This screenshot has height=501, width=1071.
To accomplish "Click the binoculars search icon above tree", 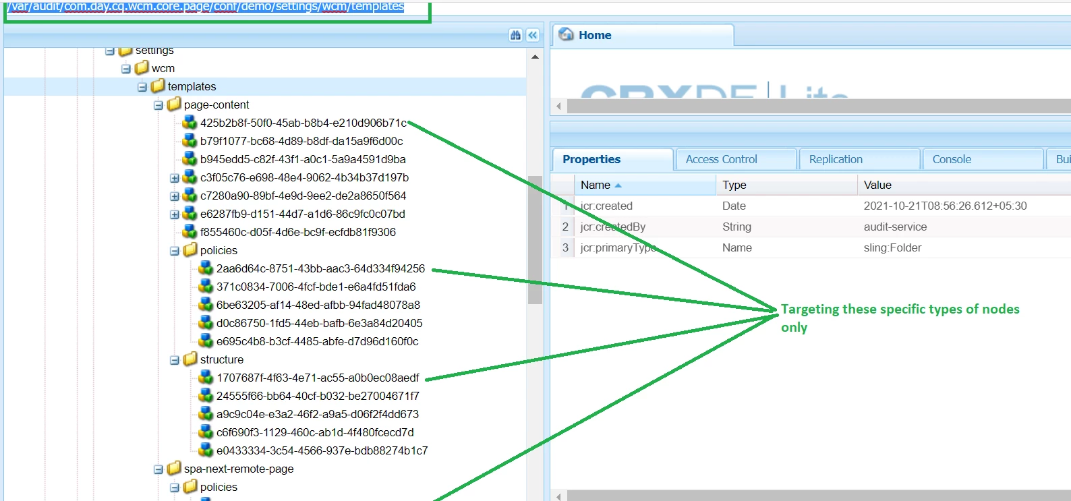I will coord(516,35).
